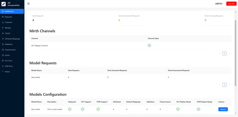Click the HL7 Docs book icon
This screenshot has width=238, height=117.
(x=3, y=61)
